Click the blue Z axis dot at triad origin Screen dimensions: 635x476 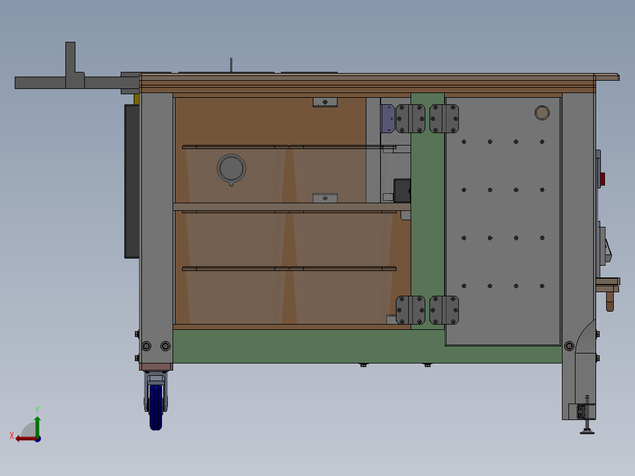tap(38, 439)
